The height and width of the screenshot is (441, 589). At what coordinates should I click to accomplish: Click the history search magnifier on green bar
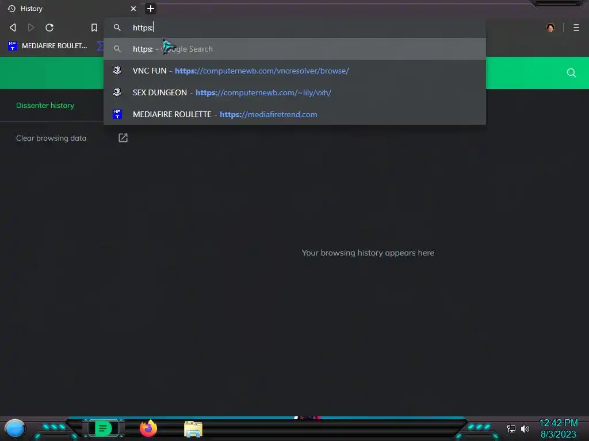[x=571, y=73]
